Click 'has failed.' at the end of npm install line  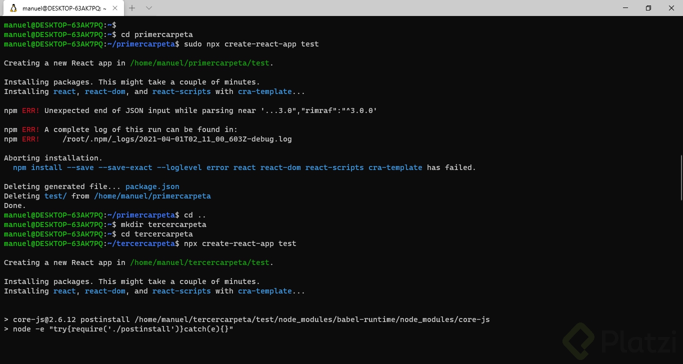(x=451, y=167)
